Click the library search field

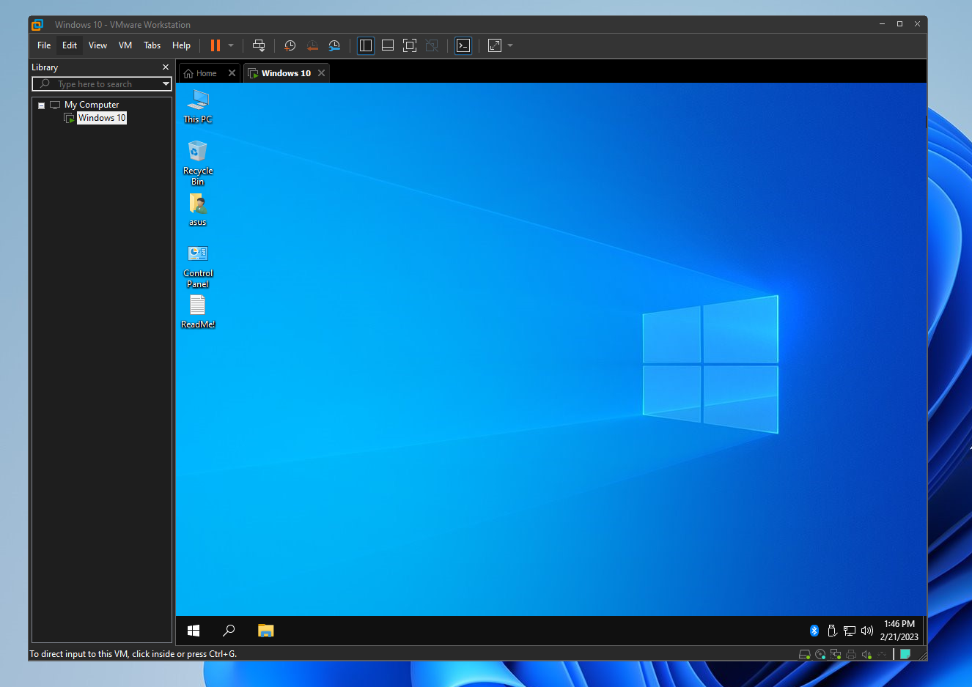(x=101, y=84)
